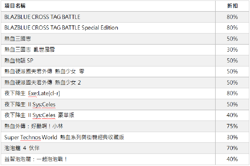Click the 80% discount for Exe:Late[cl-r]

coord(232,93)
